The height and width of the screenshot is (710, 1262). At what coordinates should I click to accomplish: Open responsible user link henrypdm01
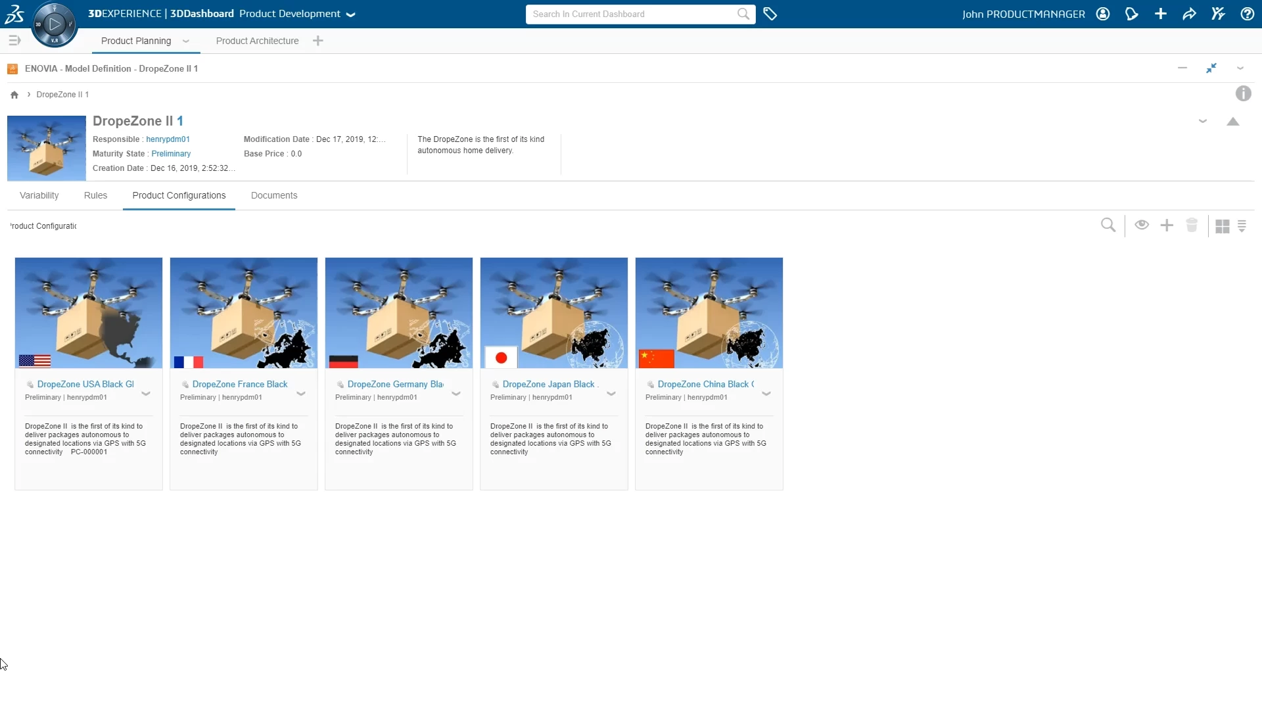(168, 139)
